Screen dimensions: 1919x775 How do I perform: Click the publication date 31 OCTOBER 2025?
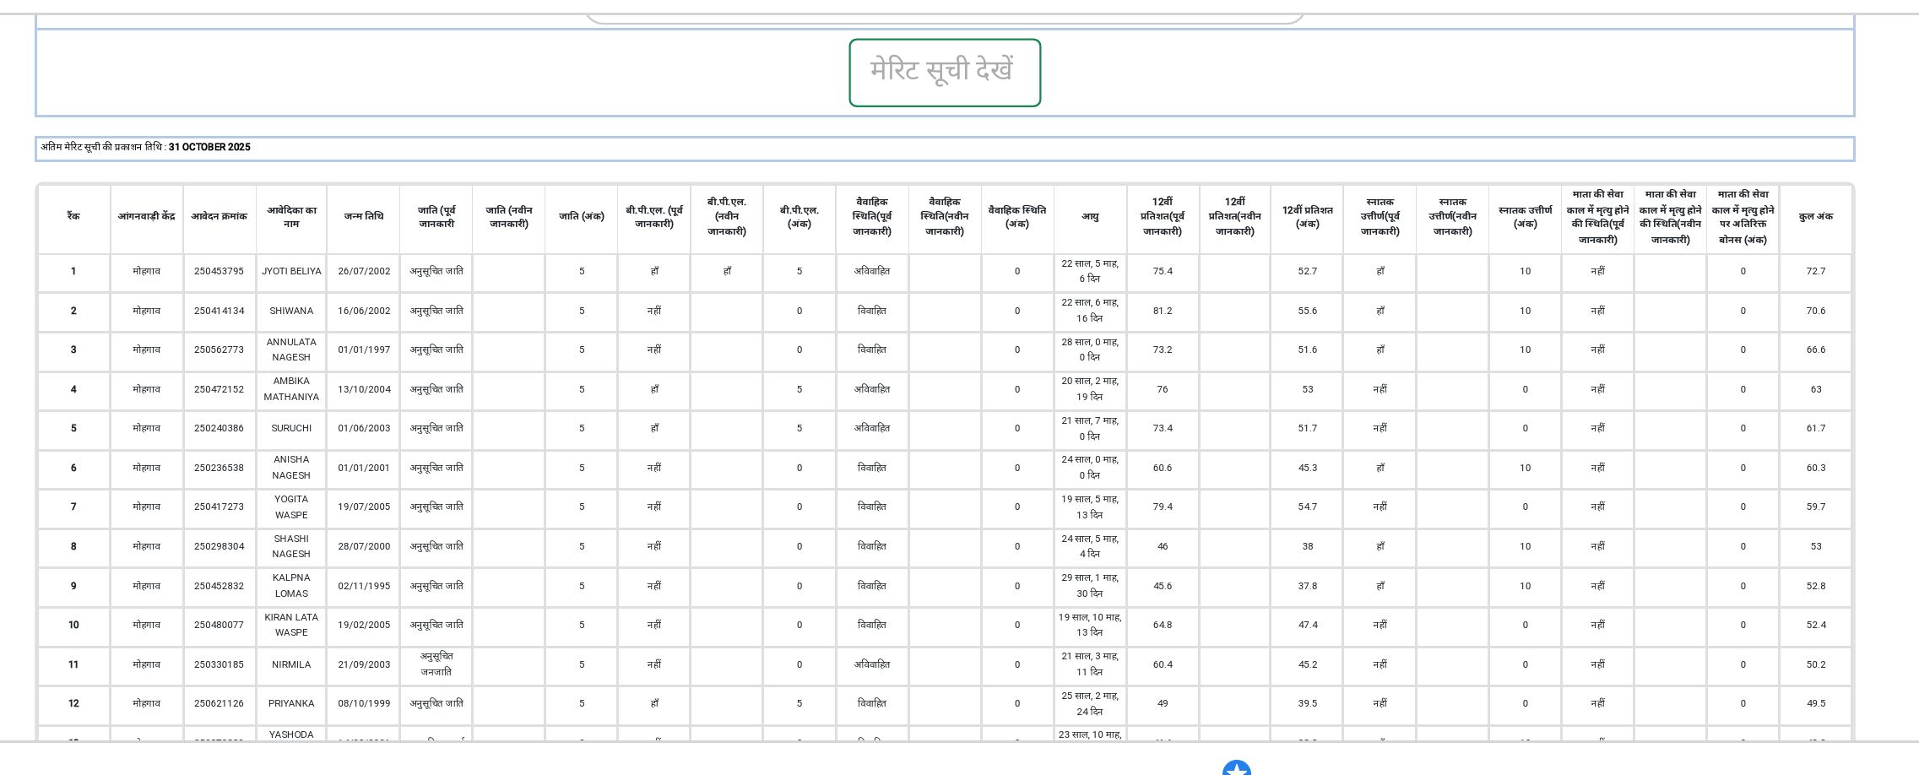(209, 148)
